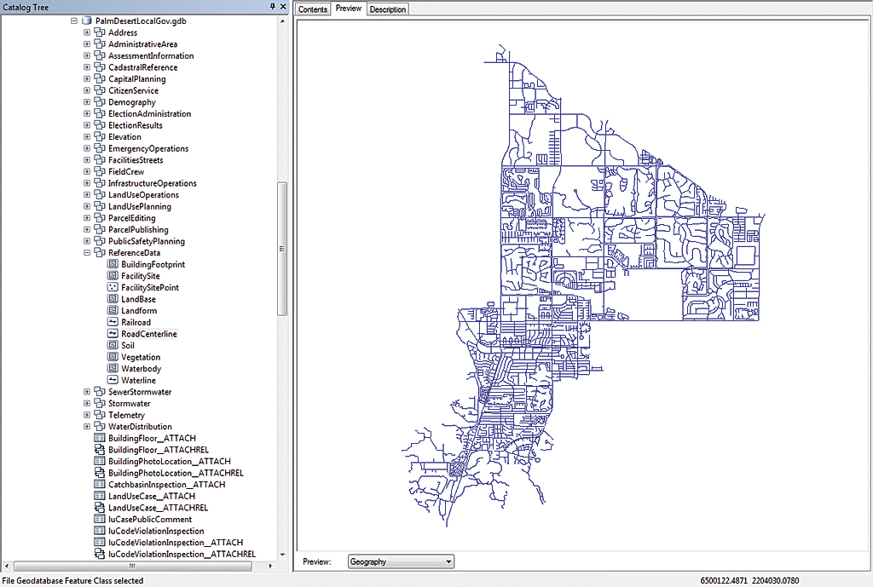
Task: Click the Waterbody feature class icon
Action: (113, 368)
